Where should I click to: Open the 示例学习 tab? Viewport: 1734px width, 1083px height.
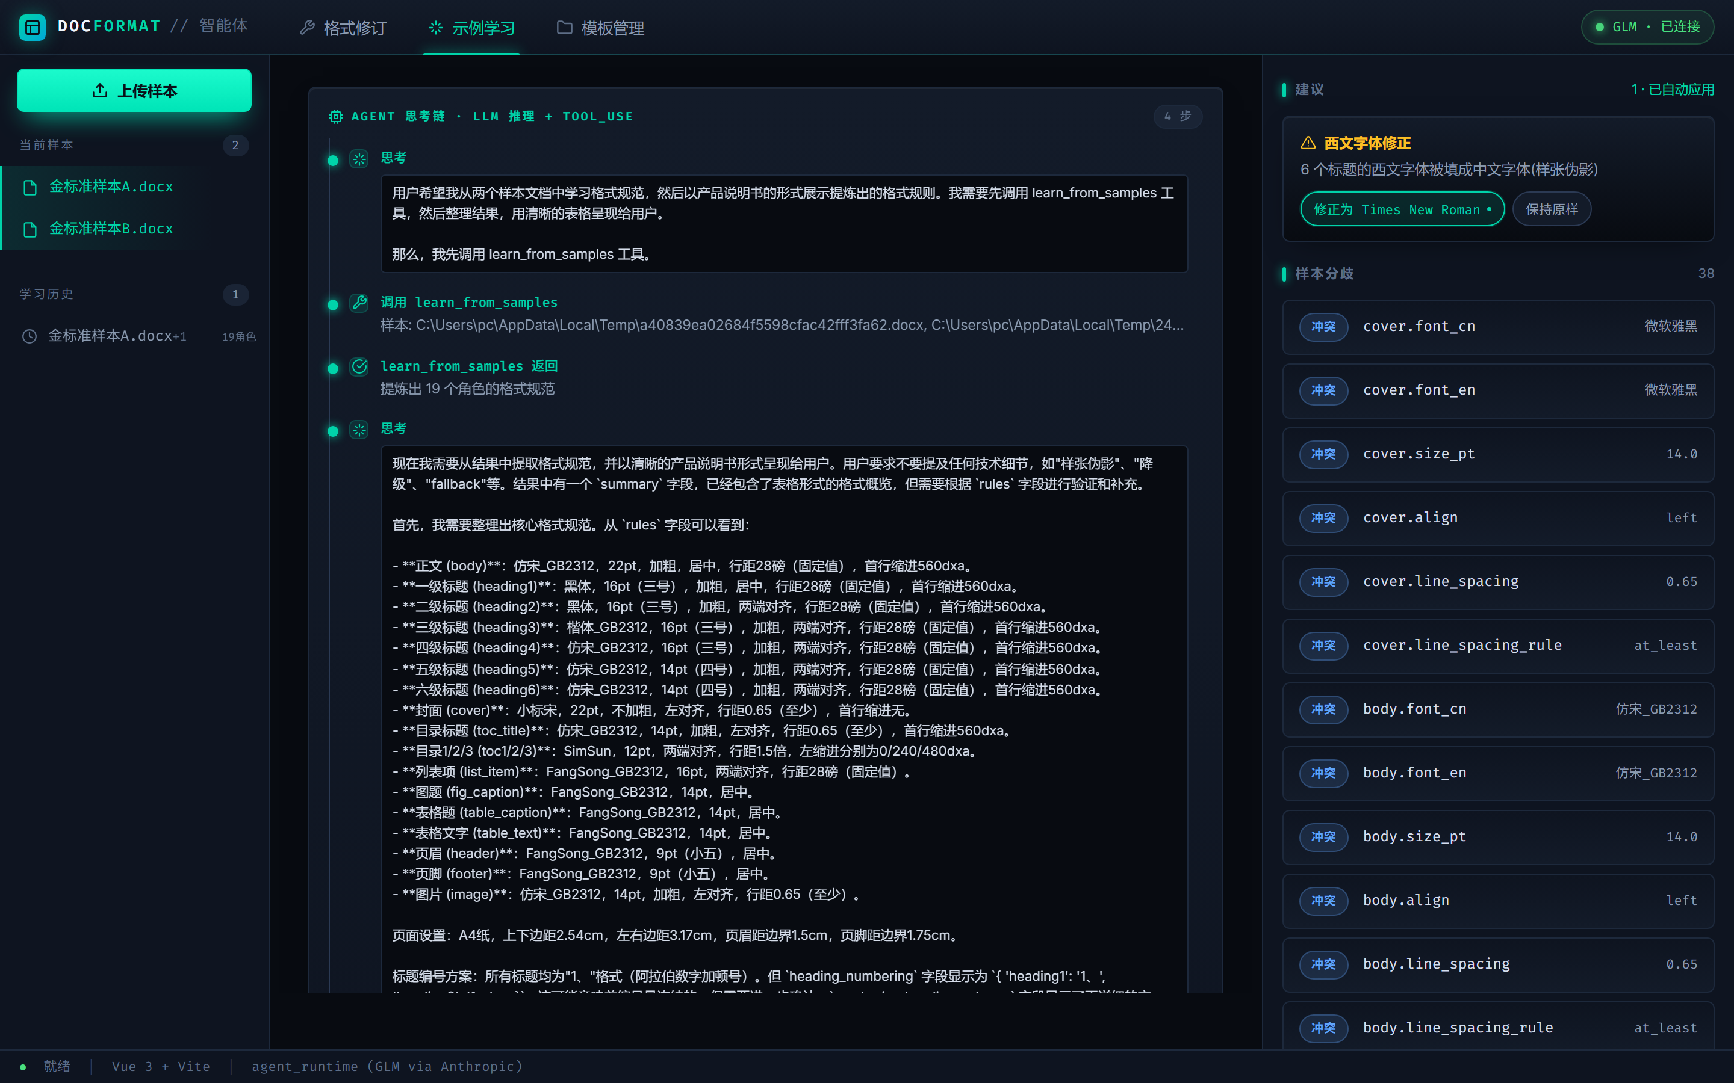pyautogui.click(x=471, y=28)
